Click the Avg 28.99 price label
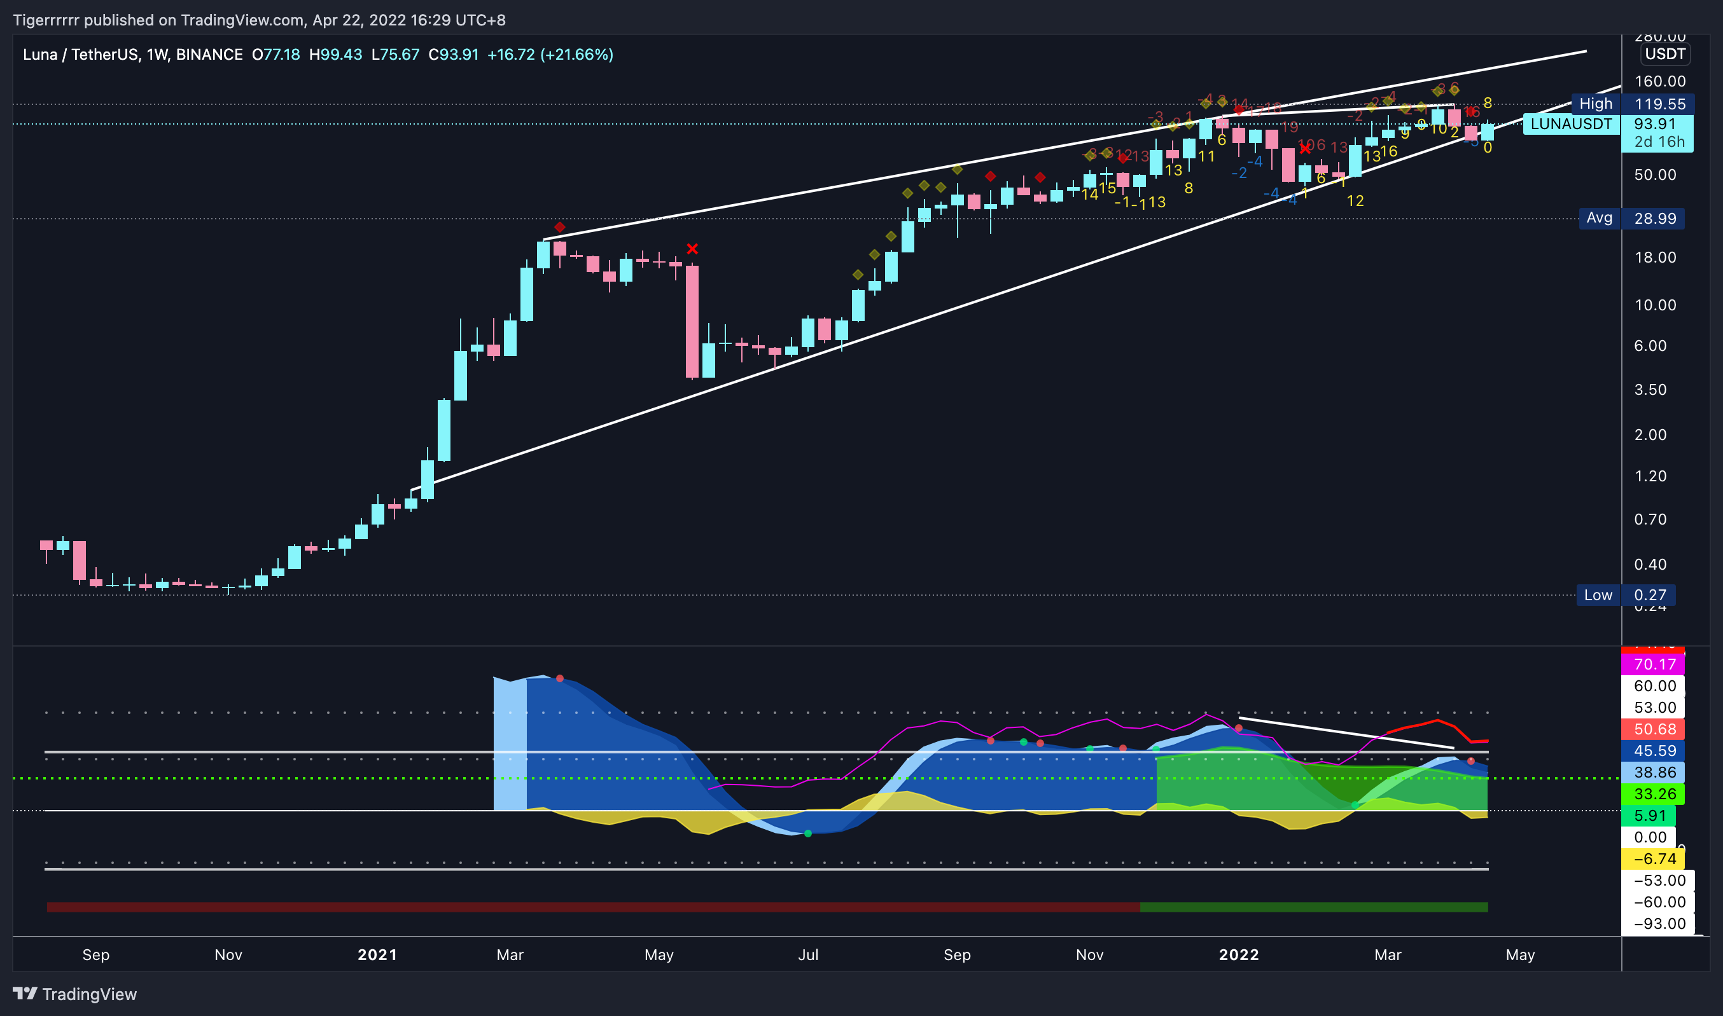 [x=1632, y=219]
